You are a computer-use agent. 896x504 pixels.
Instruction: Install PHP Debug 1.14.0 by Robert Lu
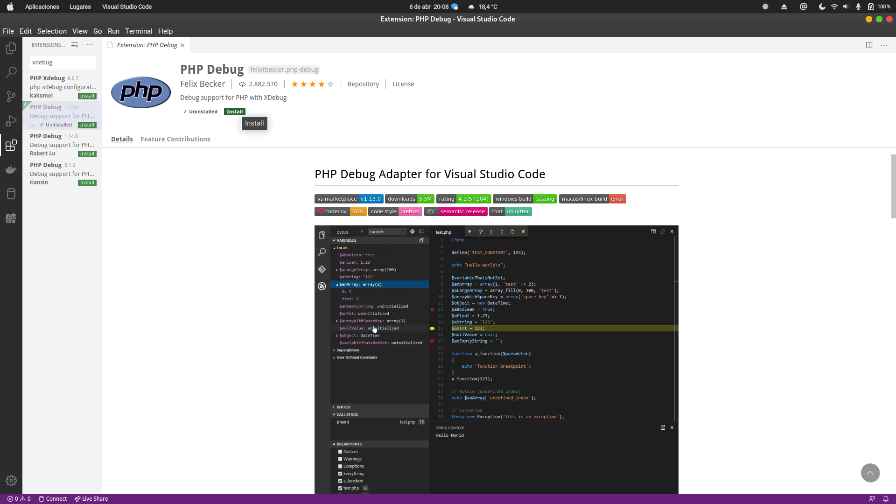pyautogui.click(x=87, y=154)
